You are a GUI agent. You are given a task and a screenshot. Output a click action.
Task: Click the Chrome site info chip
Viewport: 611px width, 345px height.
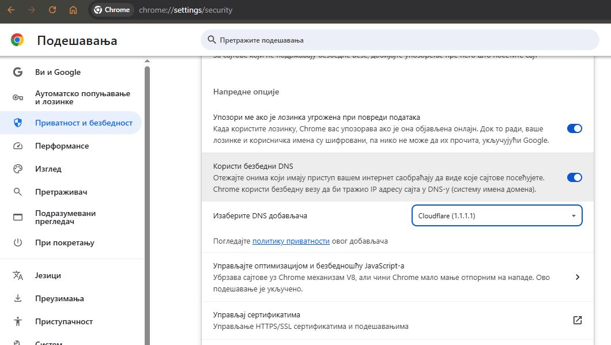112,10
